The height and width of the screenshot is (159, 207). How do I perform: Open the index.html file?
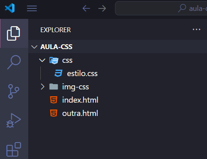point(80,100)
